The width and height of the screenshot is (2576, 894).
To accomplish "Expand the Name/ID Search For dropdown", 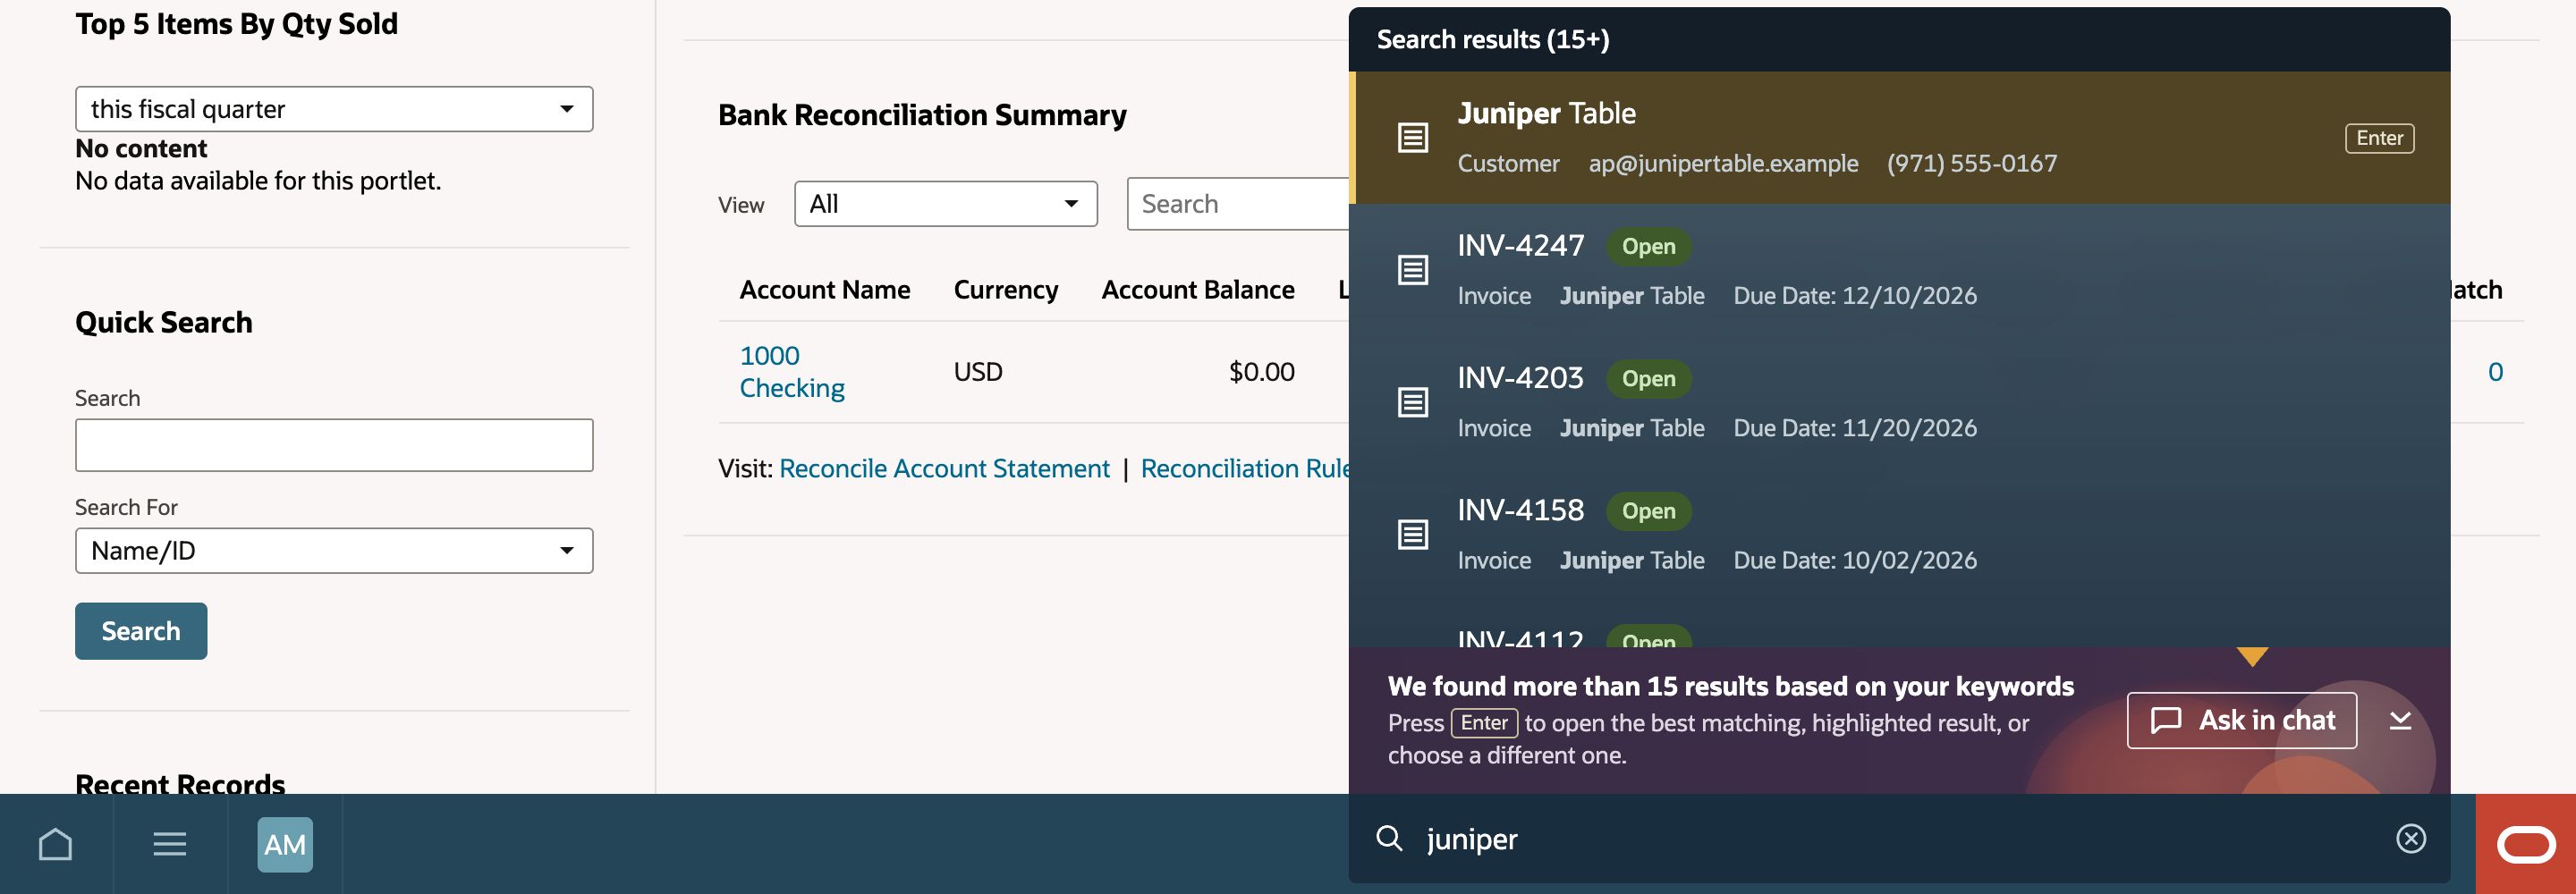I will click(334, 550).
